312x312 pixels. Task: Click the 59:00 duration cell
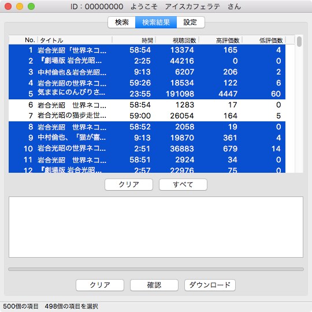(140, 116)
